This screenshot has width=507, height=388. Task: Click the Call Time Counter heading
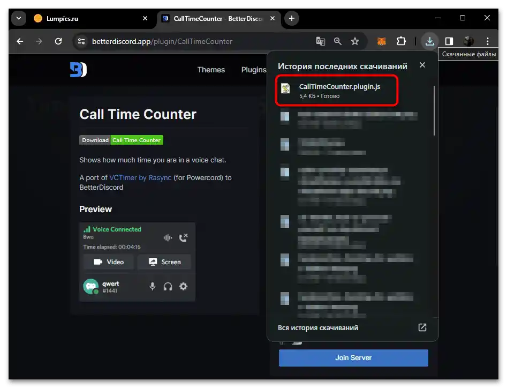(x=138, y=114)
